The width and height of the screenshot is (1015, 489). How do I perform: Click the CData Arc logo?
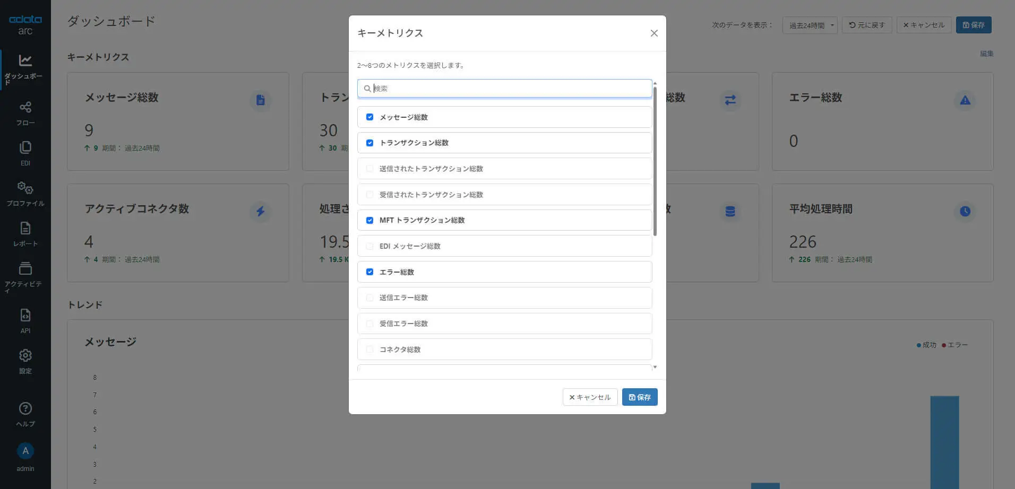click(x=25, y=25)
